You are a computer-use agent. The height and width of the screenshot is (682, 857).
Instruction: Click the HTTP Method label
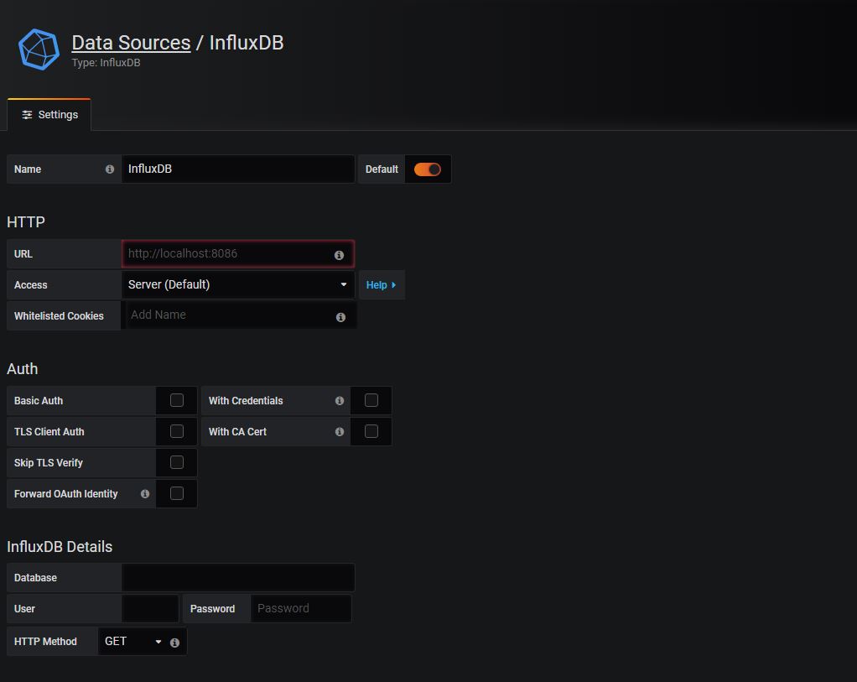(x=45, y=642)
